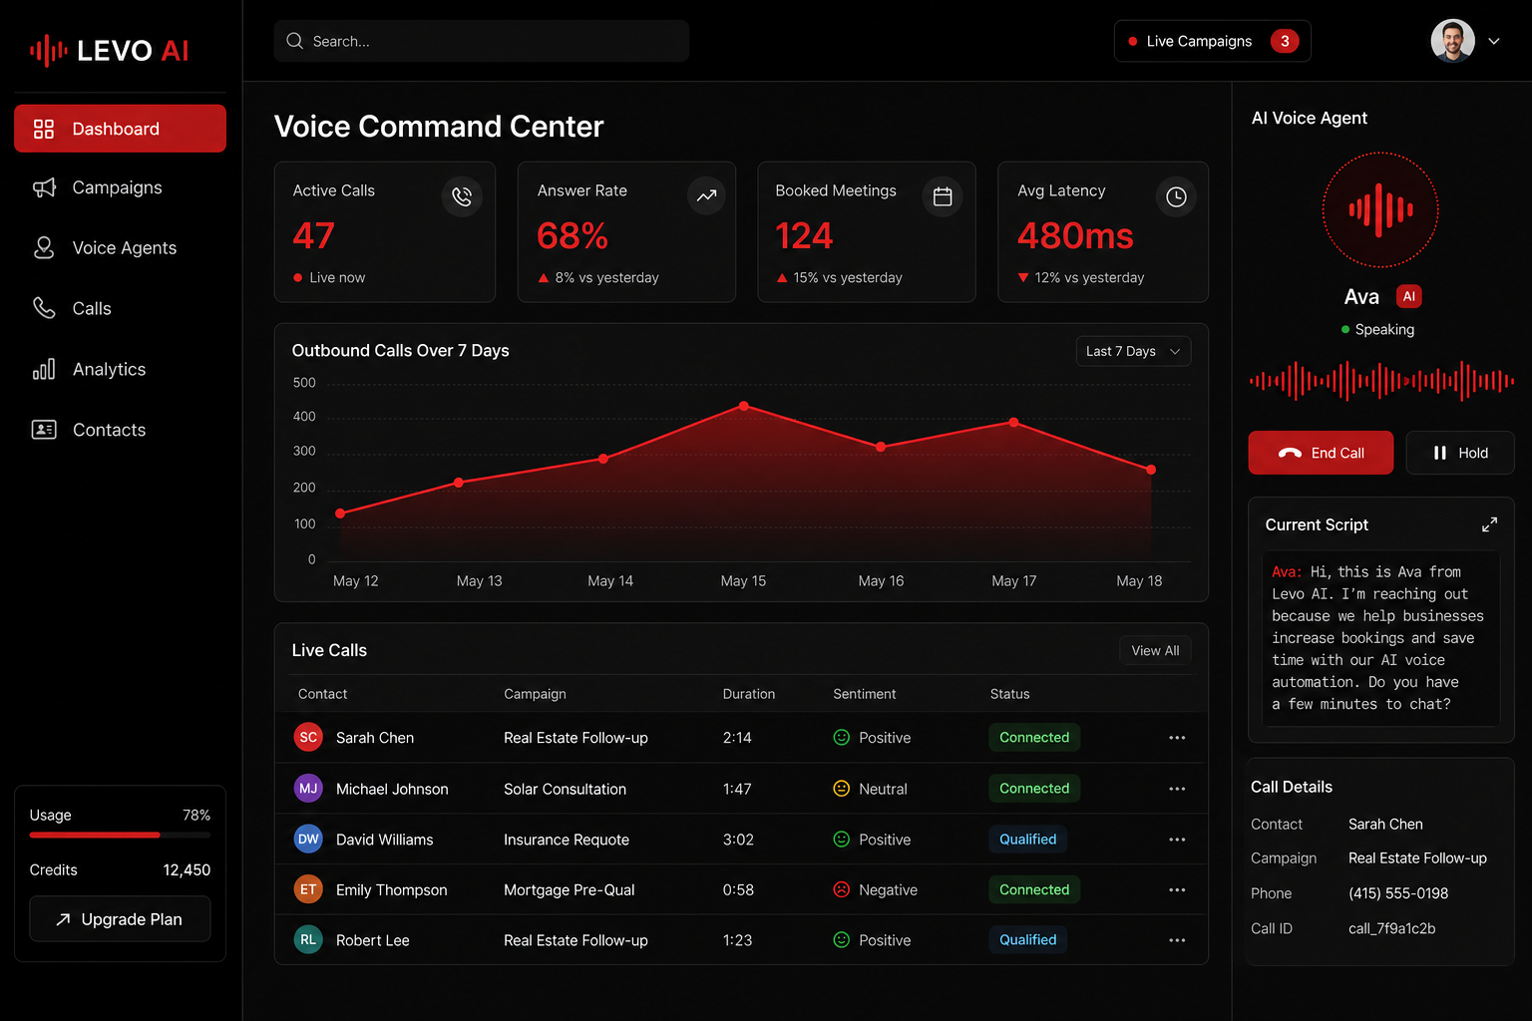Click the red voice waveform visualizer
1532x1021 pixels.
click(1381, 380)
